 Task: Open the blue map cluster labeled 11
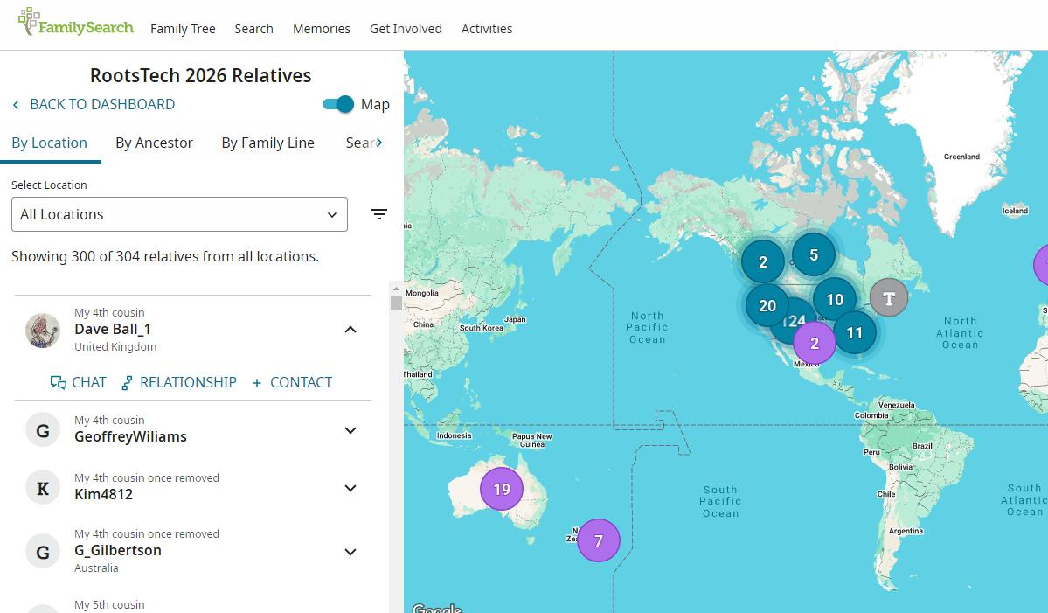click(855, 332)
